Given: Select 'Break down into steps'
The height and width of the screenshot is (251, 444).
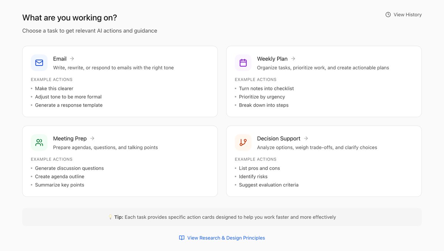Looking at the screenshot, I should pyautogui.click(x=264, y=105).
